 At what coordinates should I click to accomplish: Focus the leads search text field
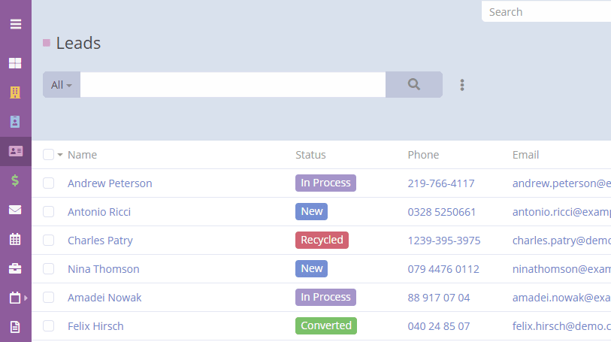point(233,85)
